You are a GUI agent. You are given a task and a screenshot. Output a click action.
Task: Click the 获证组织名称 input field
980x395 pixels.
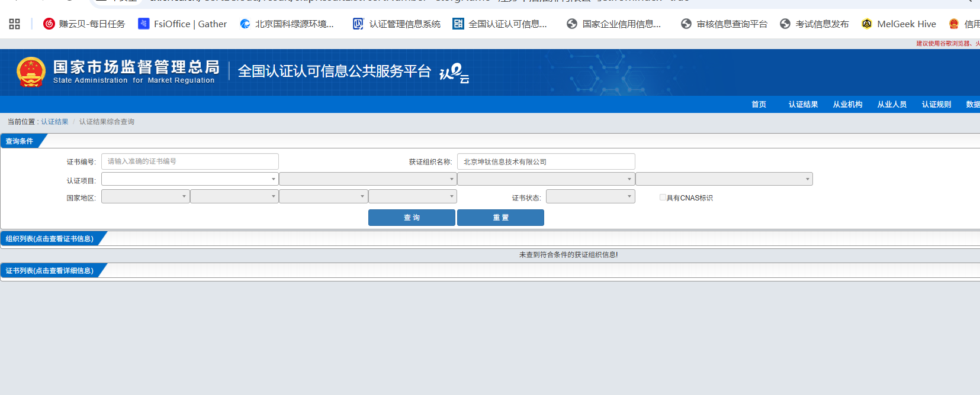[546, 161]
